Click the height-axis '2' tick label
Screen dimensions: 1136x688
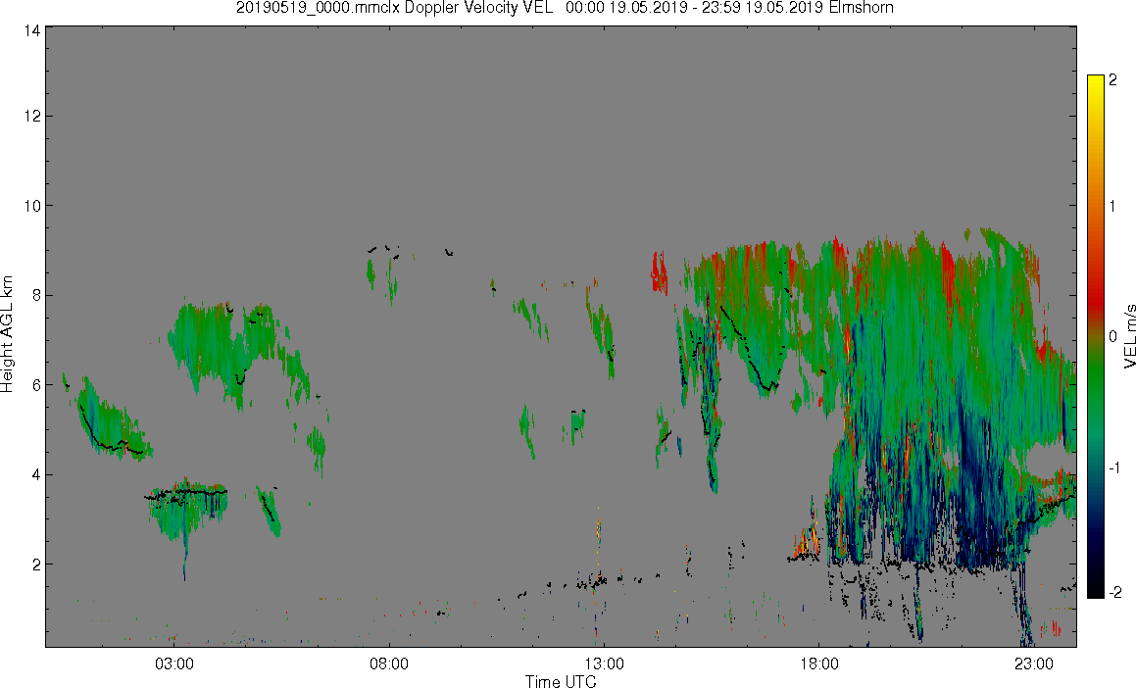(35, 565)
